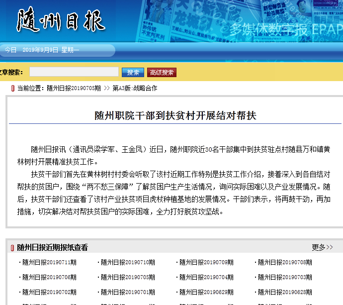Expand recent issues with 更多>>
The height and width of the screenshot is (305, 343).
click(322, 247)
